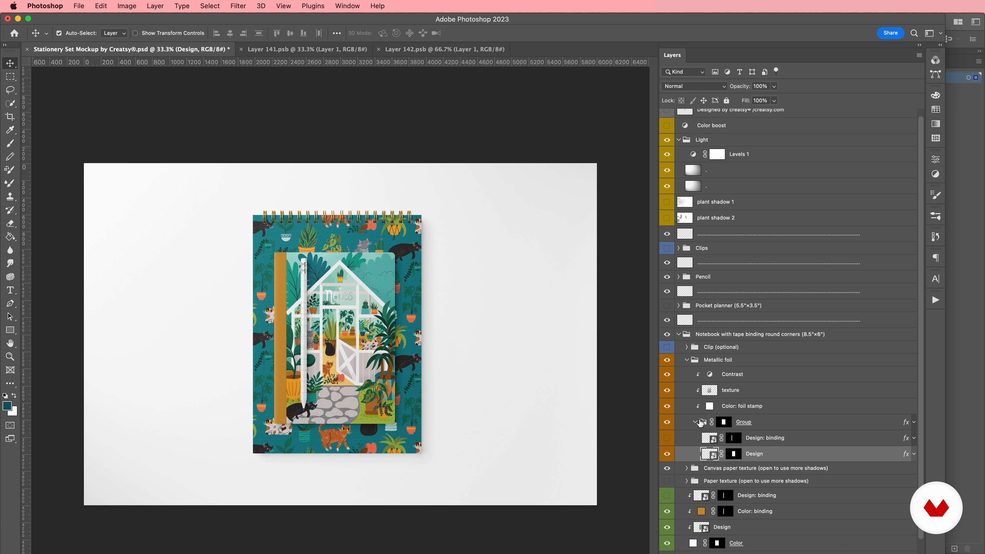Open the Filter menu
The image size is (985, 554).
(x=238, y=6)
